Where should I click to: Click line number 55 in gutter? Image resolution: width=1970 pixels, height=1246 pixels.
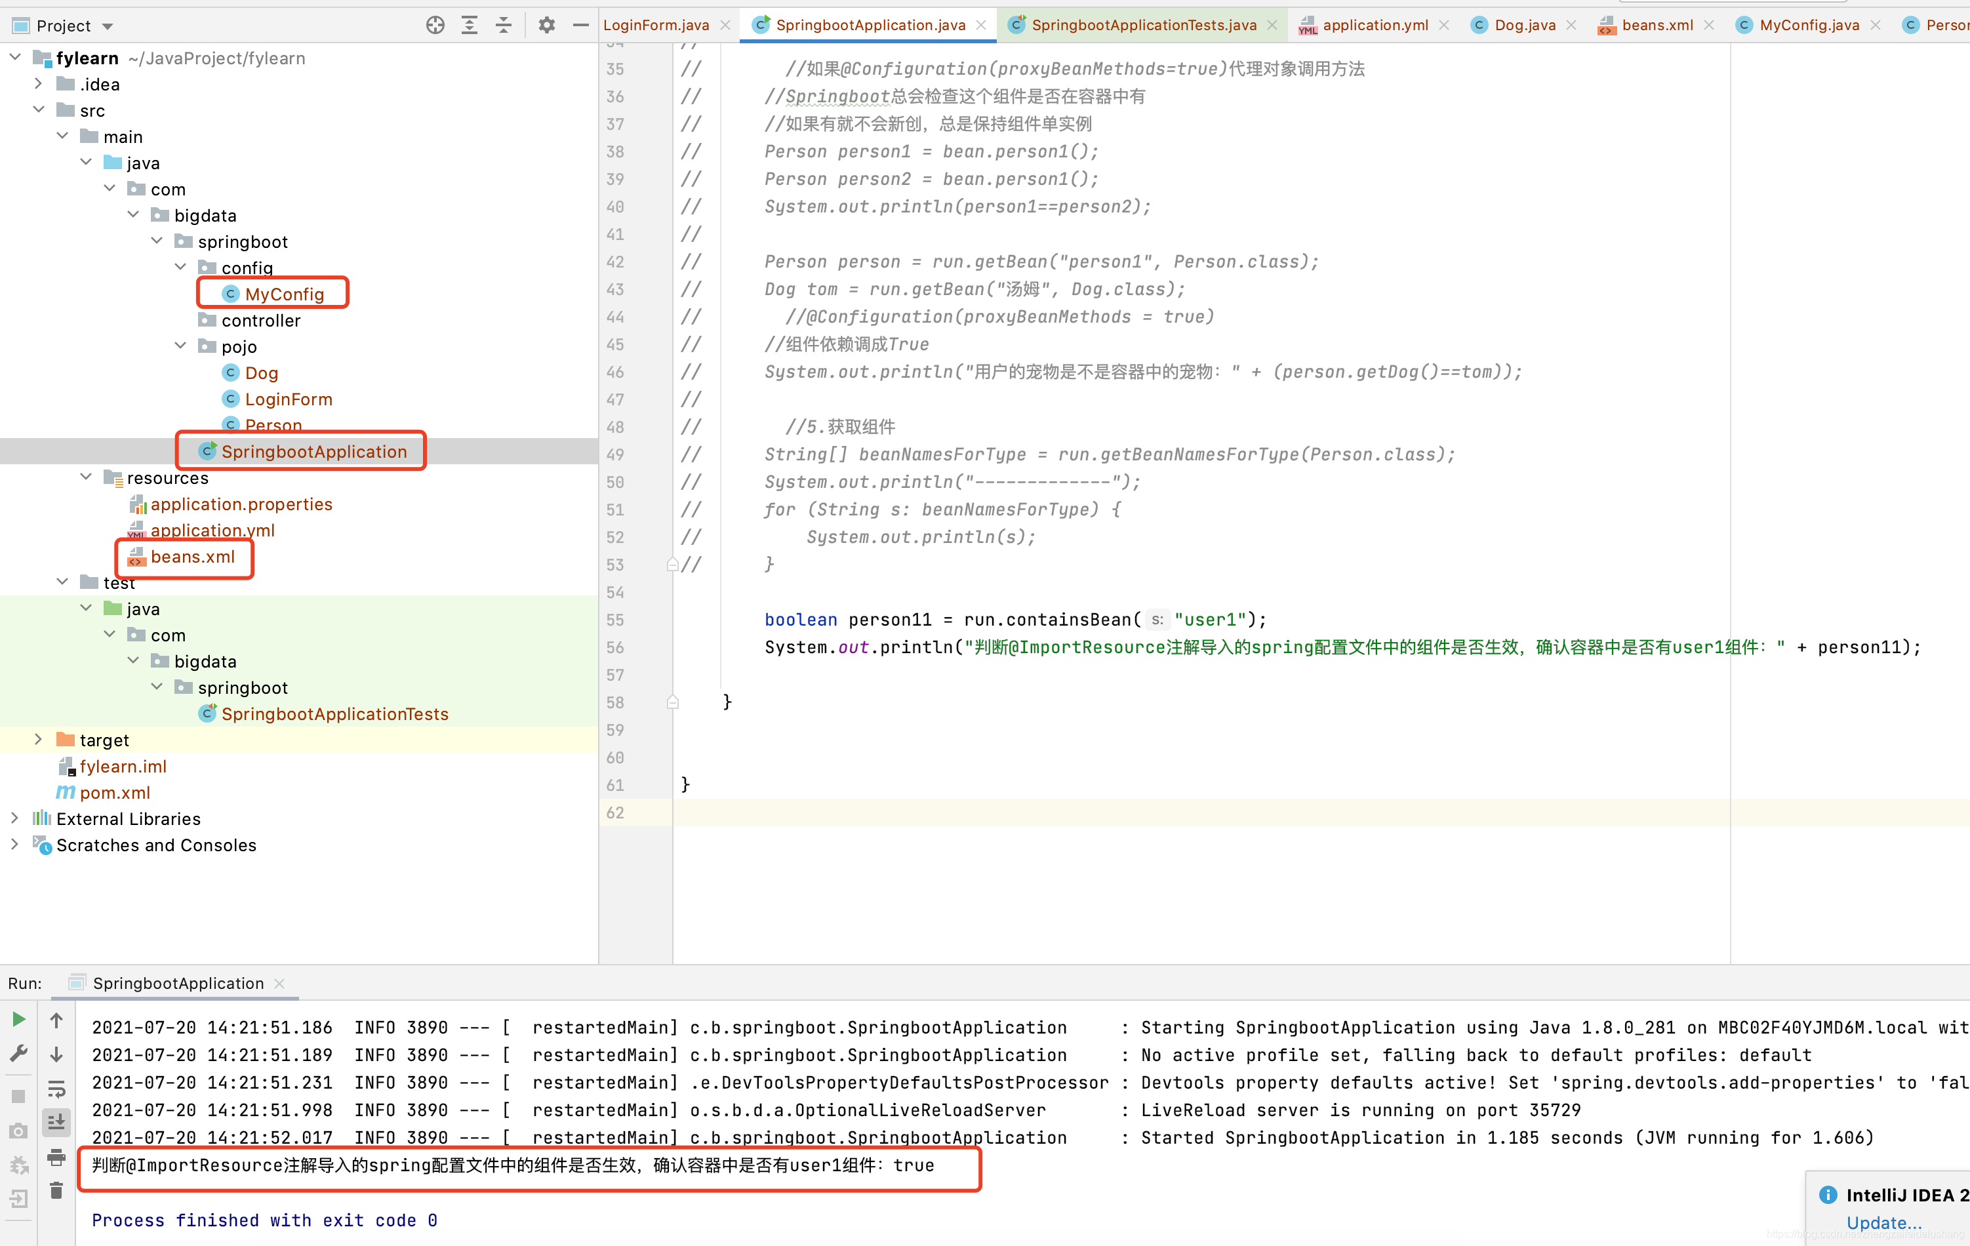click(x=615, y=619)
